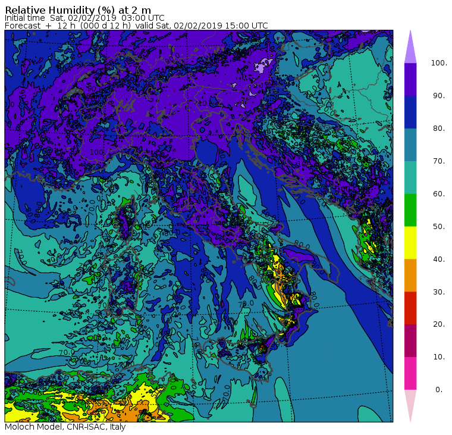Click the "100." colorbar label
The width and height of the screenshot is (452, 435).
coord(439,63)
